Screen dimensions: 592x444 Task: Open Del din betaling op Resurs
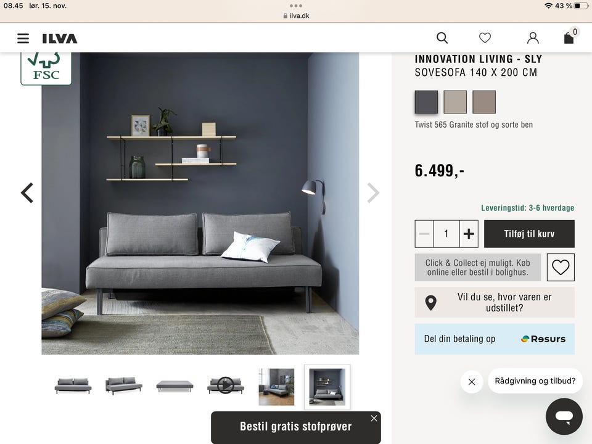pos(495,339)
